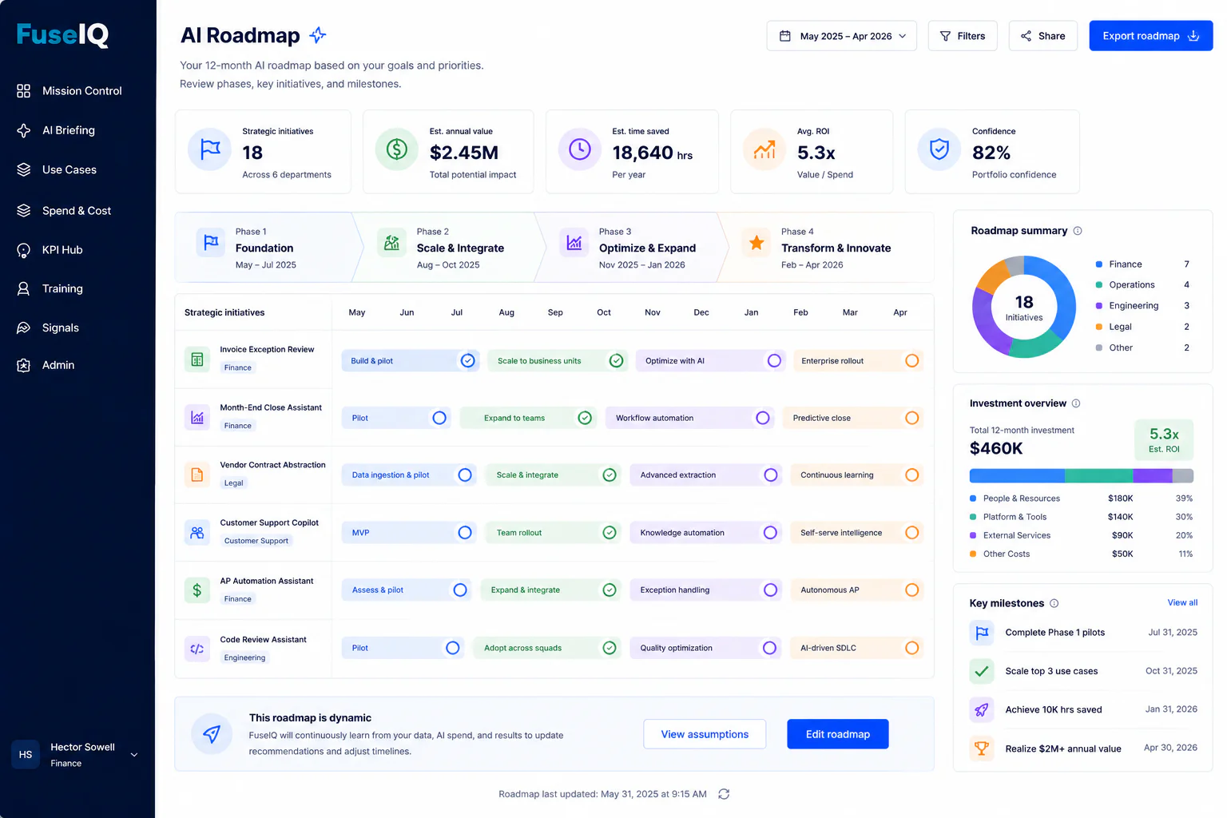Open the Filters button

point(963,36)
